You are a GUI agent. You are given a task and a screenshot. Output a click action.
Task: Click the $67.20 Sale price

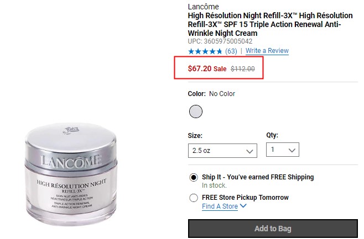[x=207, y=68]
